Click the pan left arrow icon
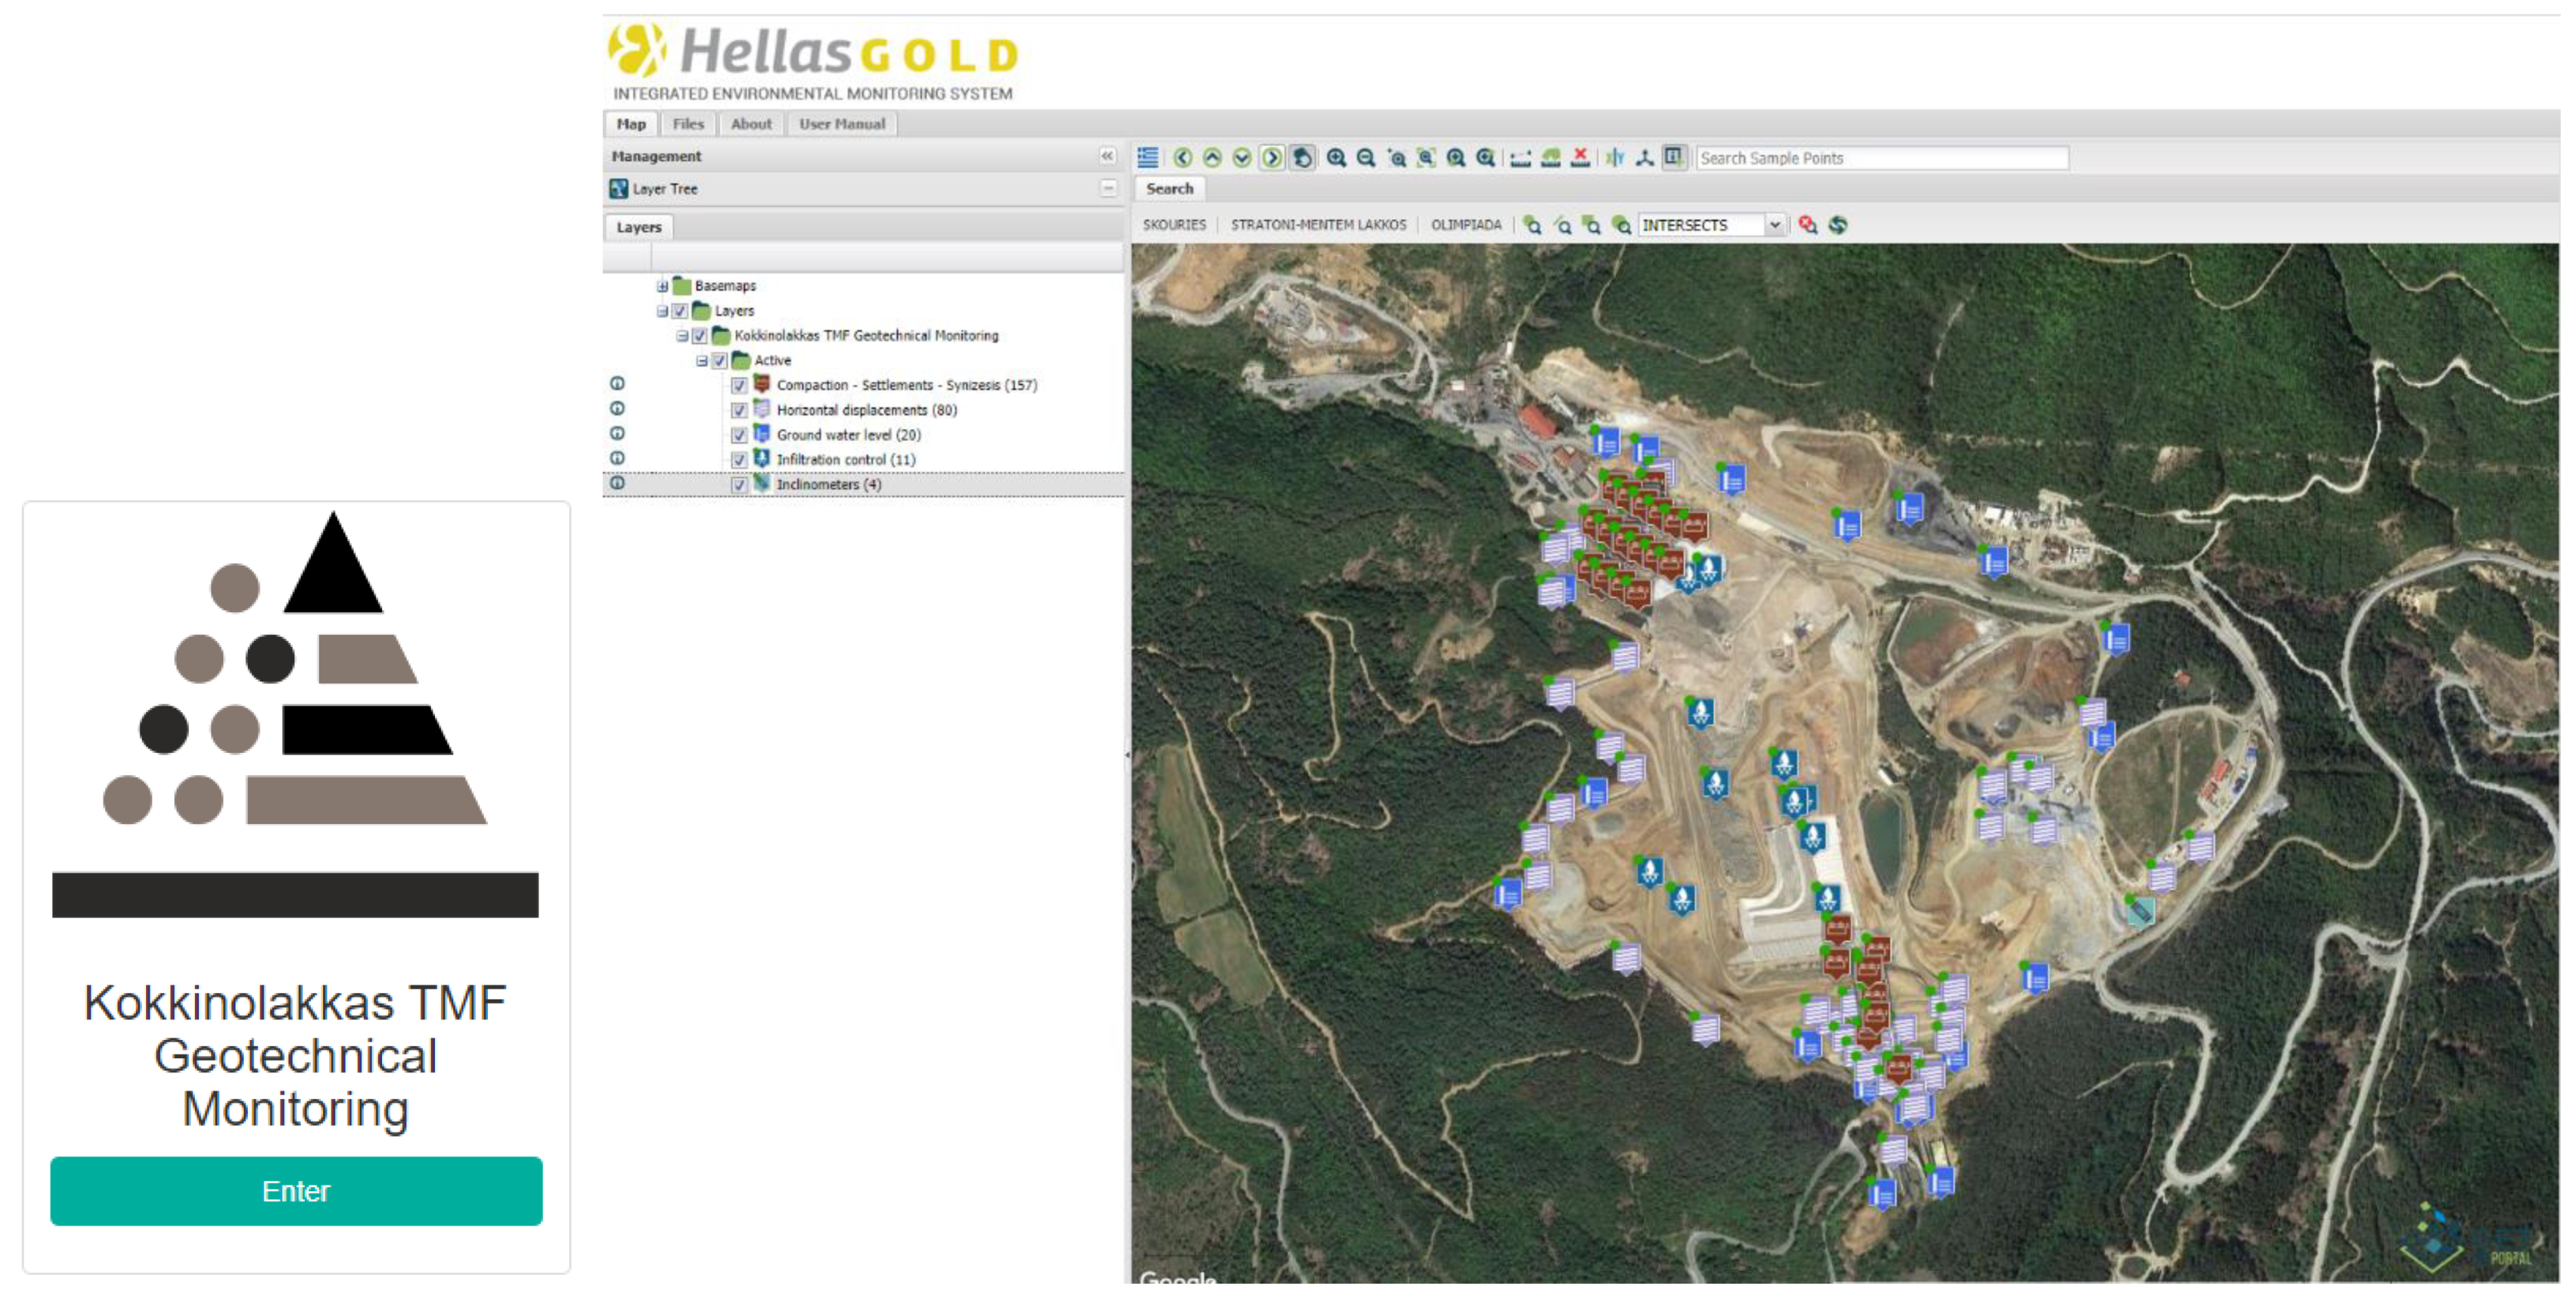The height and width of the screenshot is (1299, 2576). tap(1182, 158)
